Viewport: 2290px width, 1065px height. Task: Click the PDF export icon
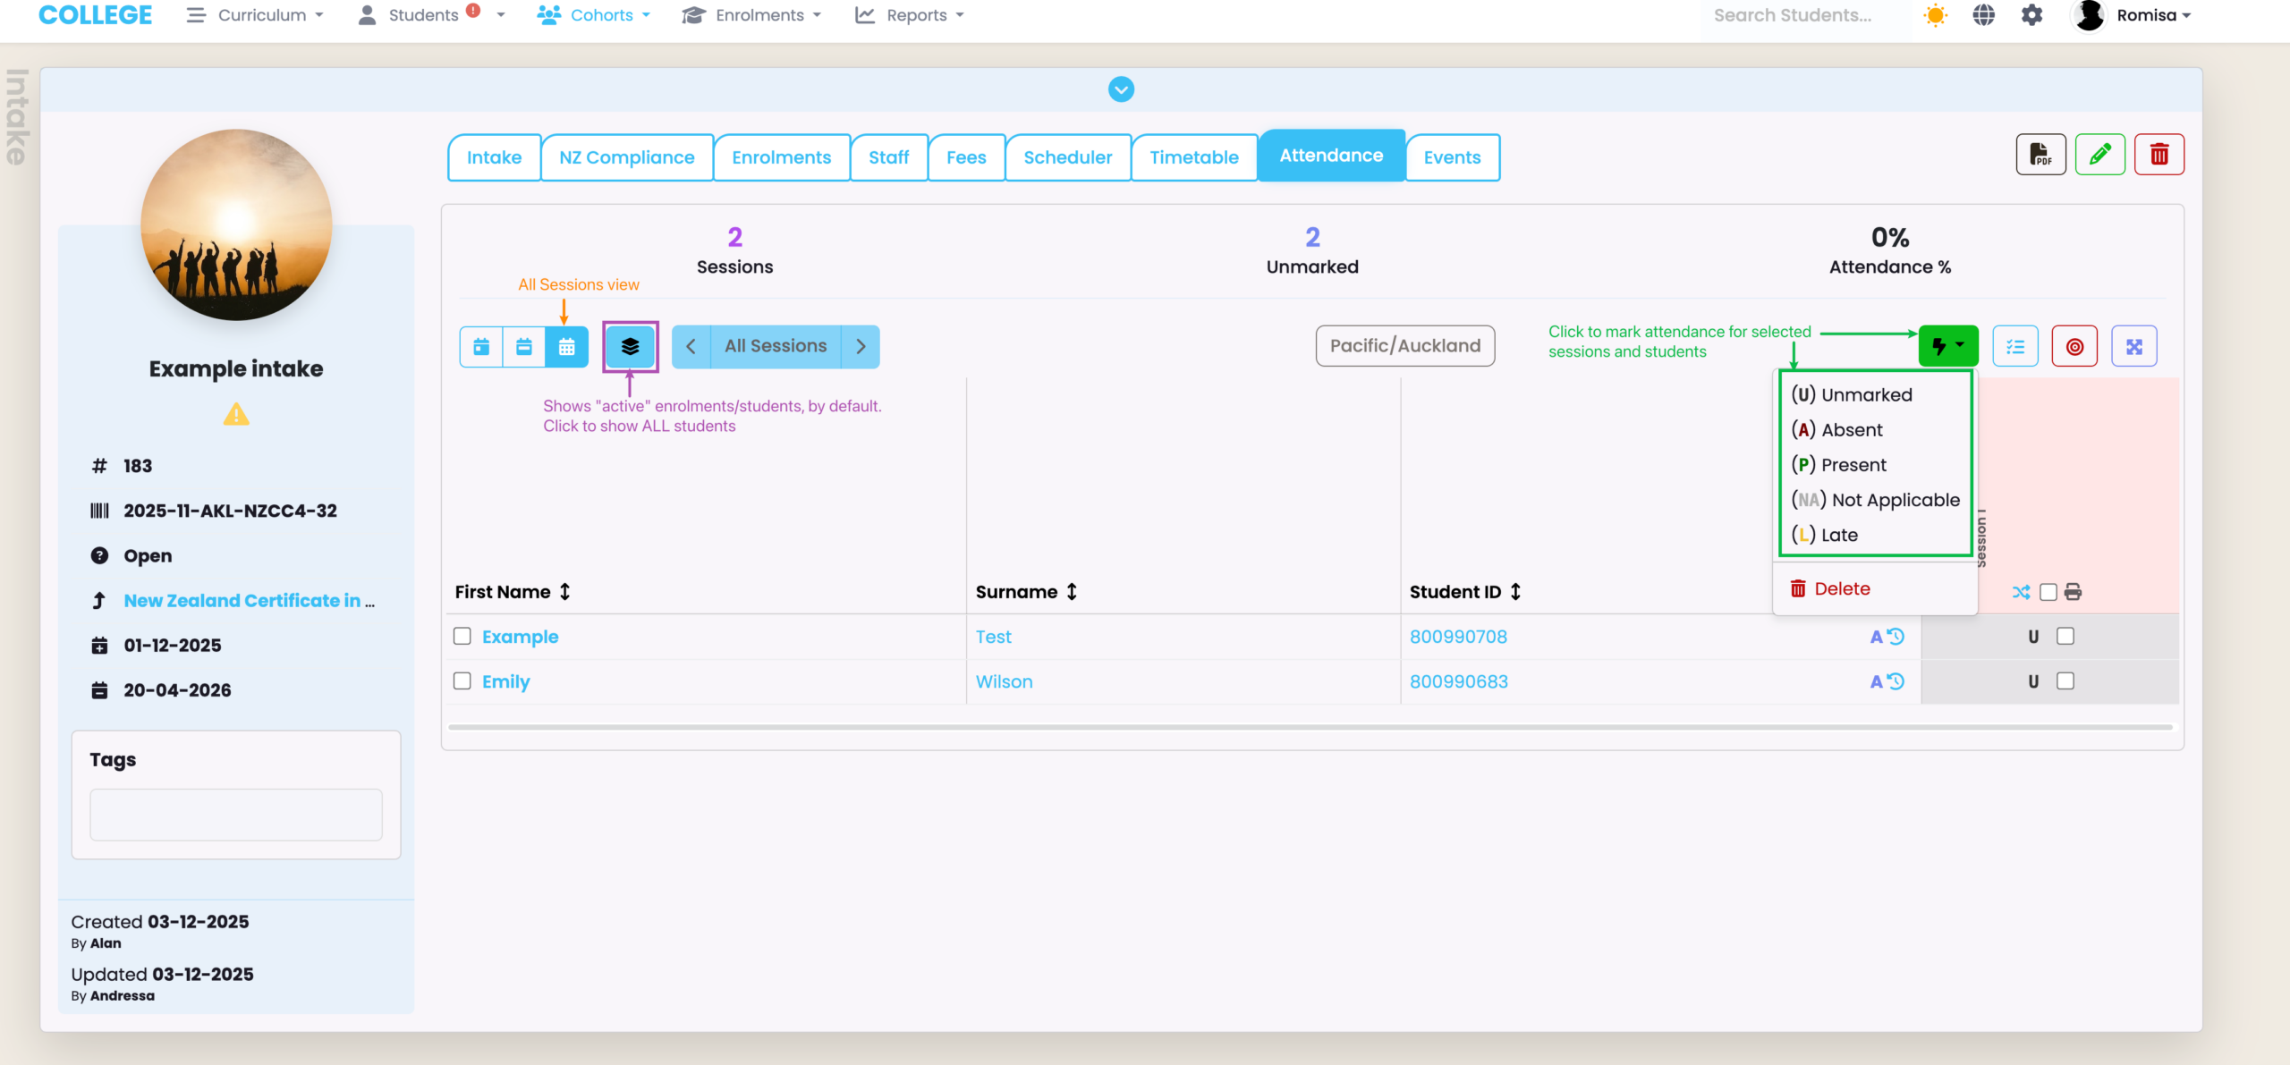point(2040,155)
